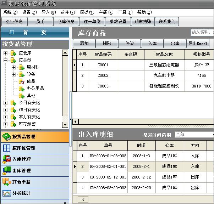This screenshot has width=214, height=204.
Task: Click the 参数设置 toolbar button
Action: click(x=118, y=22)
